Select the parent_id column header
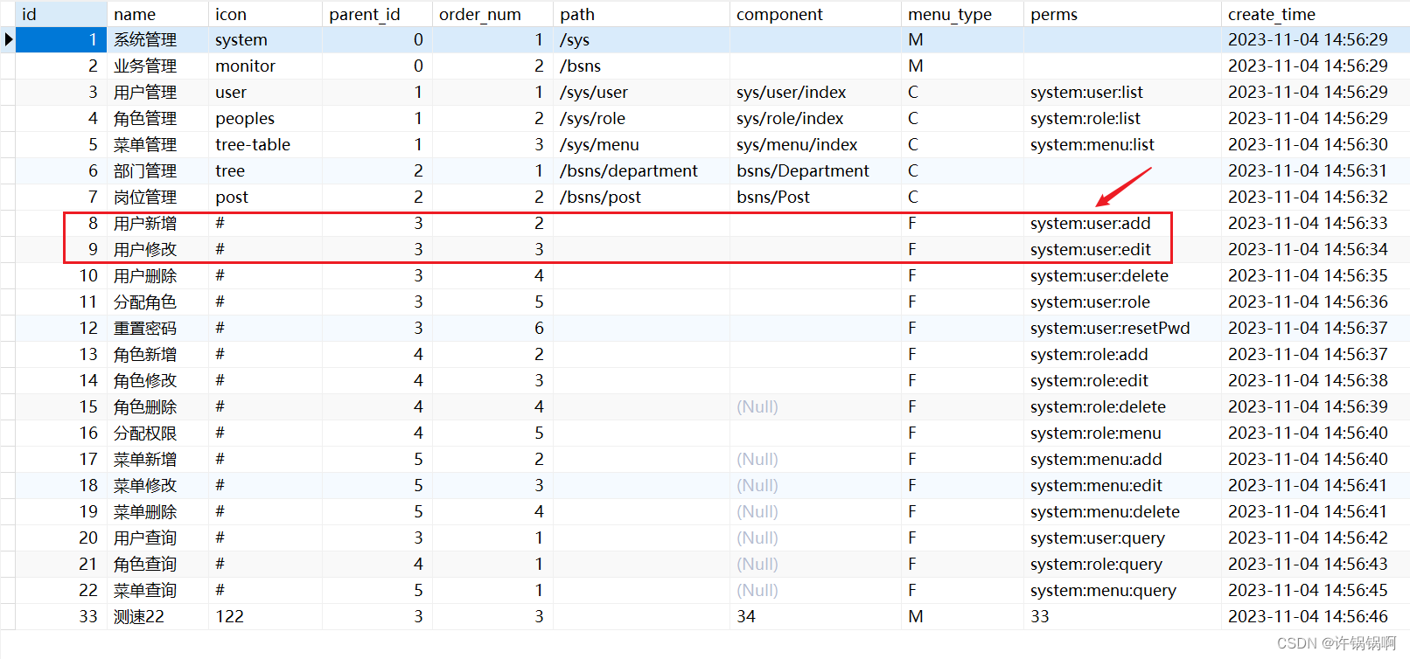The image size is (1410, 659). click(x=377, y=14)
